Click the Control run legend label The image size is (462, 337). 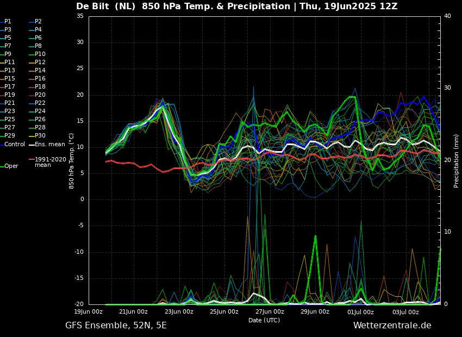[x=15, y=145]
